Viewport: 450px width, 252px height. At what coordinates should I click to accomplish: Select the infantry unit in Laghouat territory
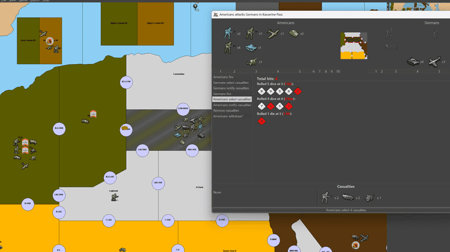(x=114, y=197)
